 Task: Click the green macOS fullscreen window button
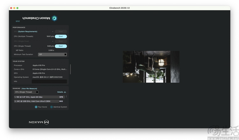(x=17, y=8)
